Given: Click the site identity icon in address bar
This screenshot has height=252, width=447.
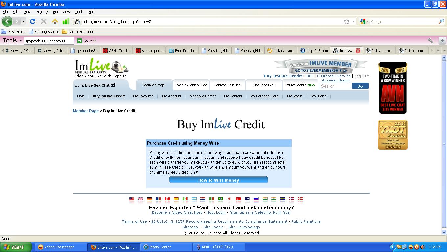Looking at the screenshot, I should pyautogui.click(x=77, y=22).
